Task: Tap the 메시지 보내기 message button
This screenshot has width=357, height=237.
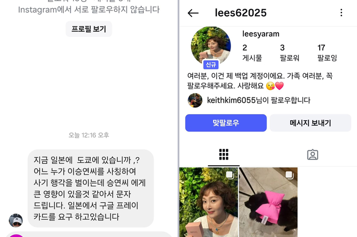Action: coord(310,123)
